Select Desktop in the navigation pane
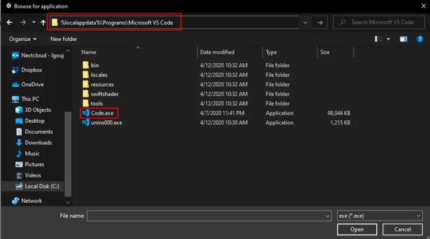 click(30, 121)
